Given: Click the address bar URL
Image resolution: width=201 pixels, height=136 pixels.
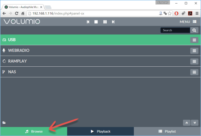Looking at the screenshot, I should tap(58, 14).
